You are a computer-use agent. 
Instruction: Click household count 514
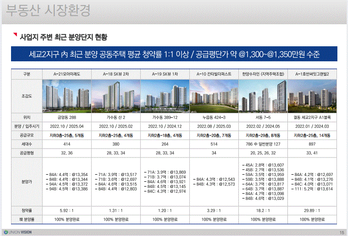tap(214, 144)
